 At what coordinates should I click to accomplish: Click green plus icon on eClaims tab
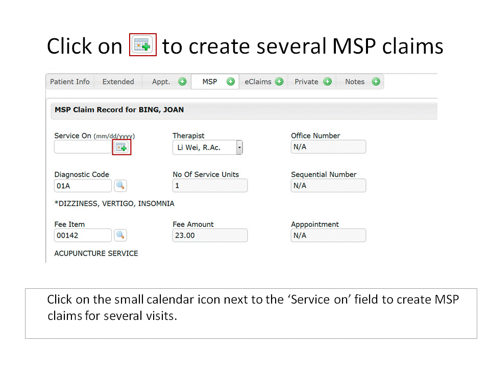279,82
